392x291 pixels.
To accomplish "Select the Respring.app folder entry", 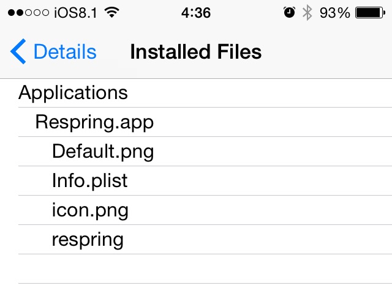I will 94,122.
